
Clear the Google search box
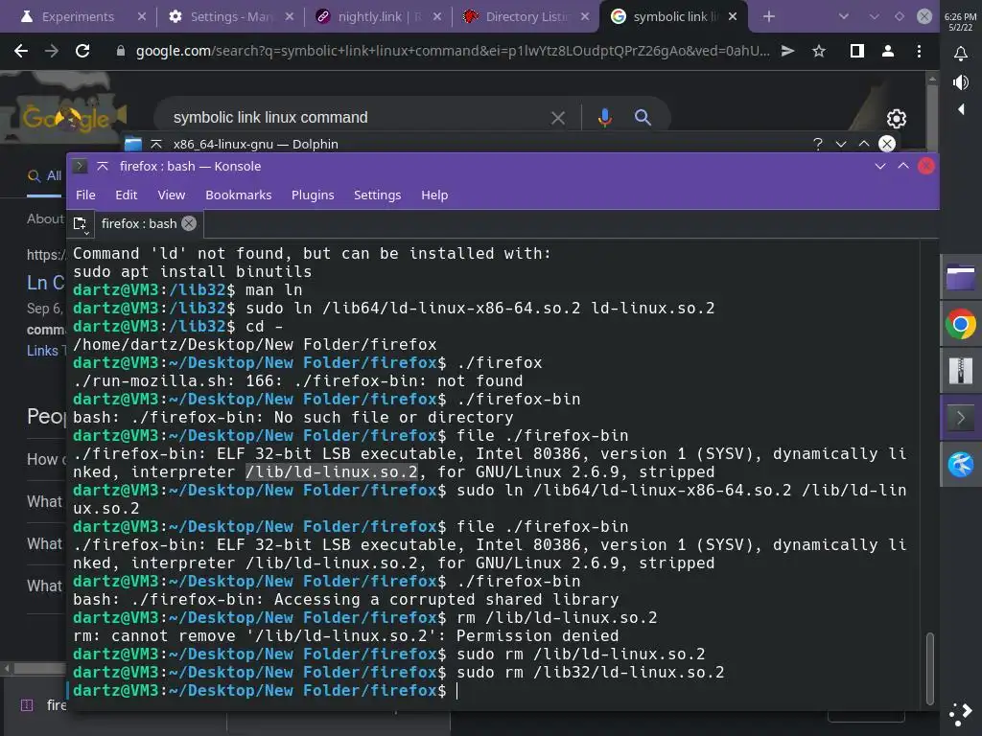click(558, 118)
